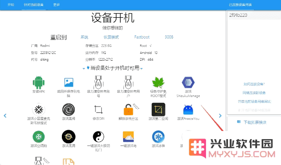This screenshot has width=281, height=165.
Task: Click 开启当前设备网络调试 link
Action: pyautogui.click(x=254, y=102)
